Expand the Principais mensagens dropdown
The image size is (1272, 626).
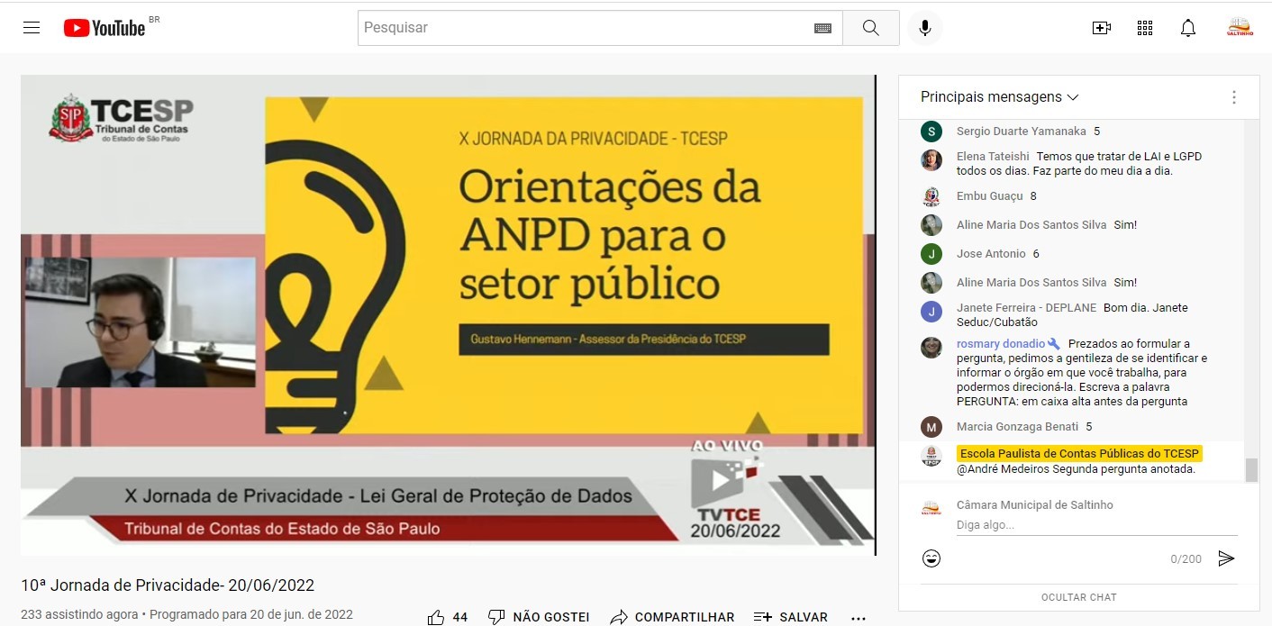tap(999, 97)
